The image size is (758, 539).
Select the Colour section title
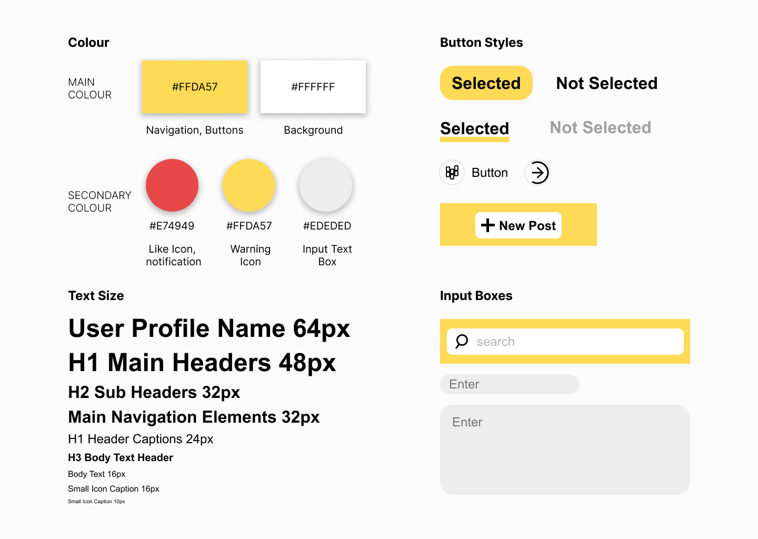pyautogui.click(x=88, y=42)
